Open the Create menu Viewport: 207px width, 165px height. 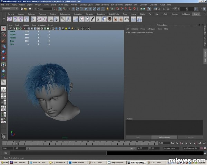pos(22,5)
